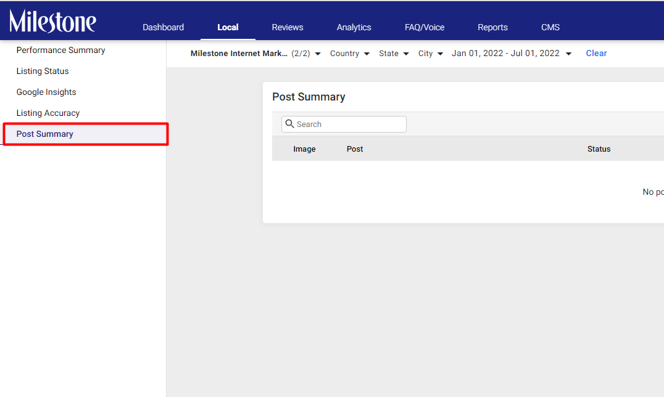Open the Analytics tab
The image size is (664, 397).
(354, 27)
